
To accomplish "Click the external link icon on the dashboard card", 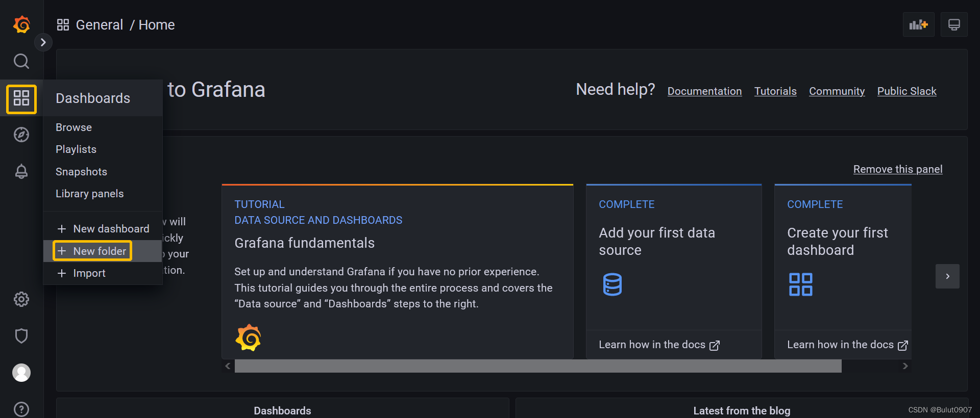I will click(903, 346).
